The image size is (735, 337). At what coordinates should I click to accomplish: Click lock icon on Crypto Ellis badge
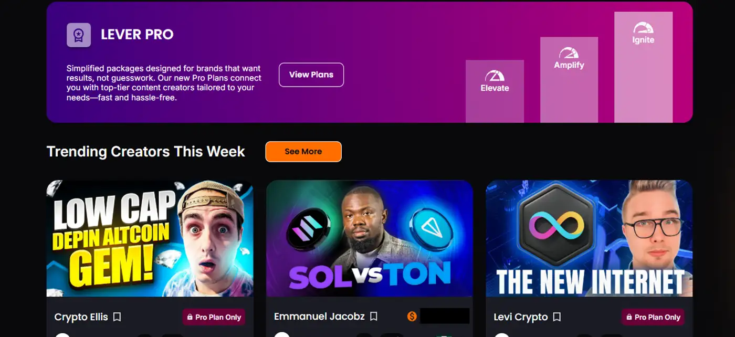190,317
